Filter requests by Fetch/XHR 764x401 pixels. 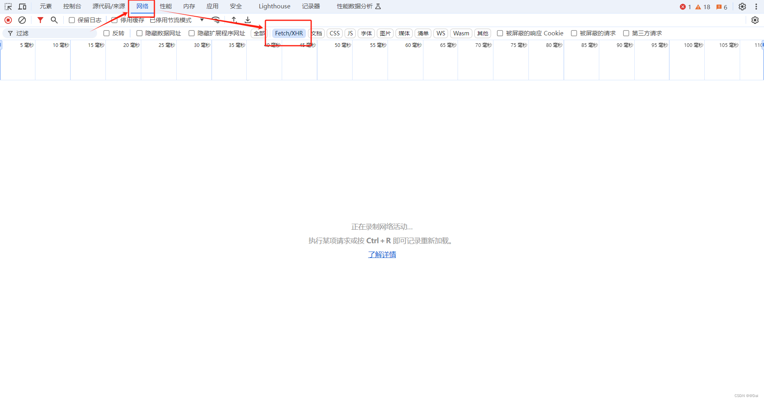click(289, 33)
